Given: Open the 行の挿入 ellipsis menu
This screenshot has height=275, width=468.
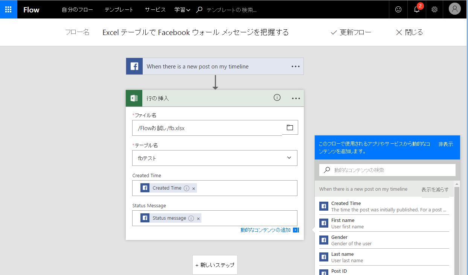Looking at the screenshot, I should coord(296,99).
